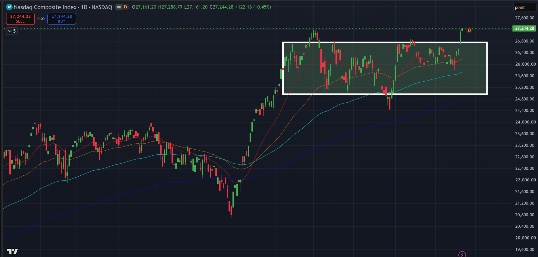Open symbol title Nasdaq Composite Index

(45, 7)
